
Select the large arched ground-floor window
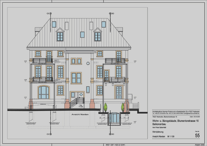coord(44,92)
